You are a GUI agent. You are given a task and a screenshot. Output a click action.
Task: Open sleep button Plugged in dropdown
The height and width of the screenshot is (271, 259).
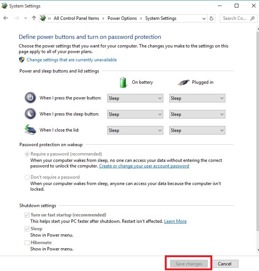click(x=197, y=114)
